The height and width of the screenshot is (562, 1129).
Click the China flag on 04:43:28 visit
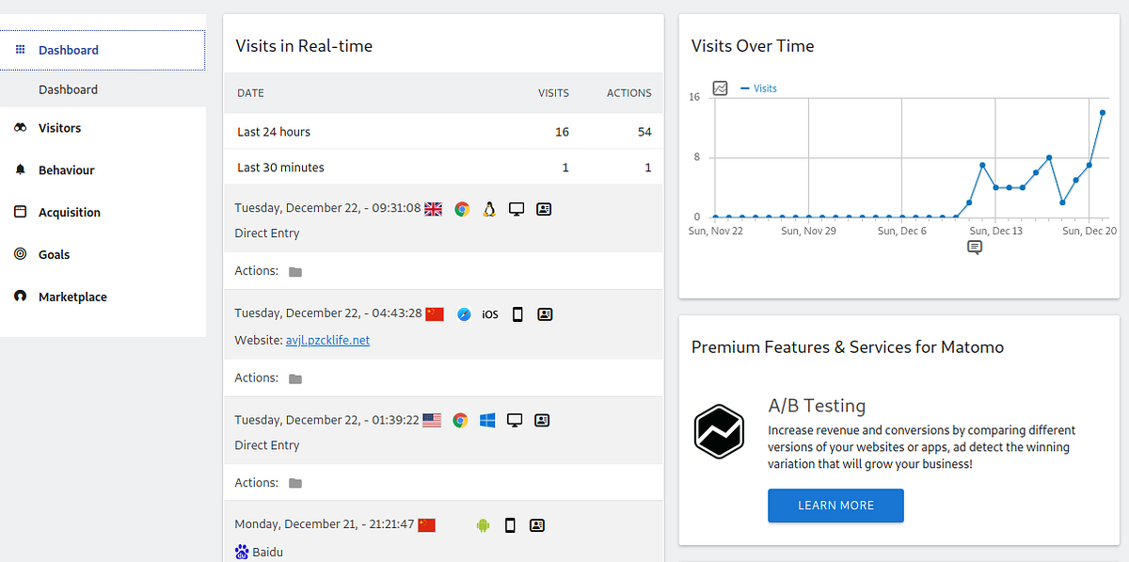click(434, 314)
